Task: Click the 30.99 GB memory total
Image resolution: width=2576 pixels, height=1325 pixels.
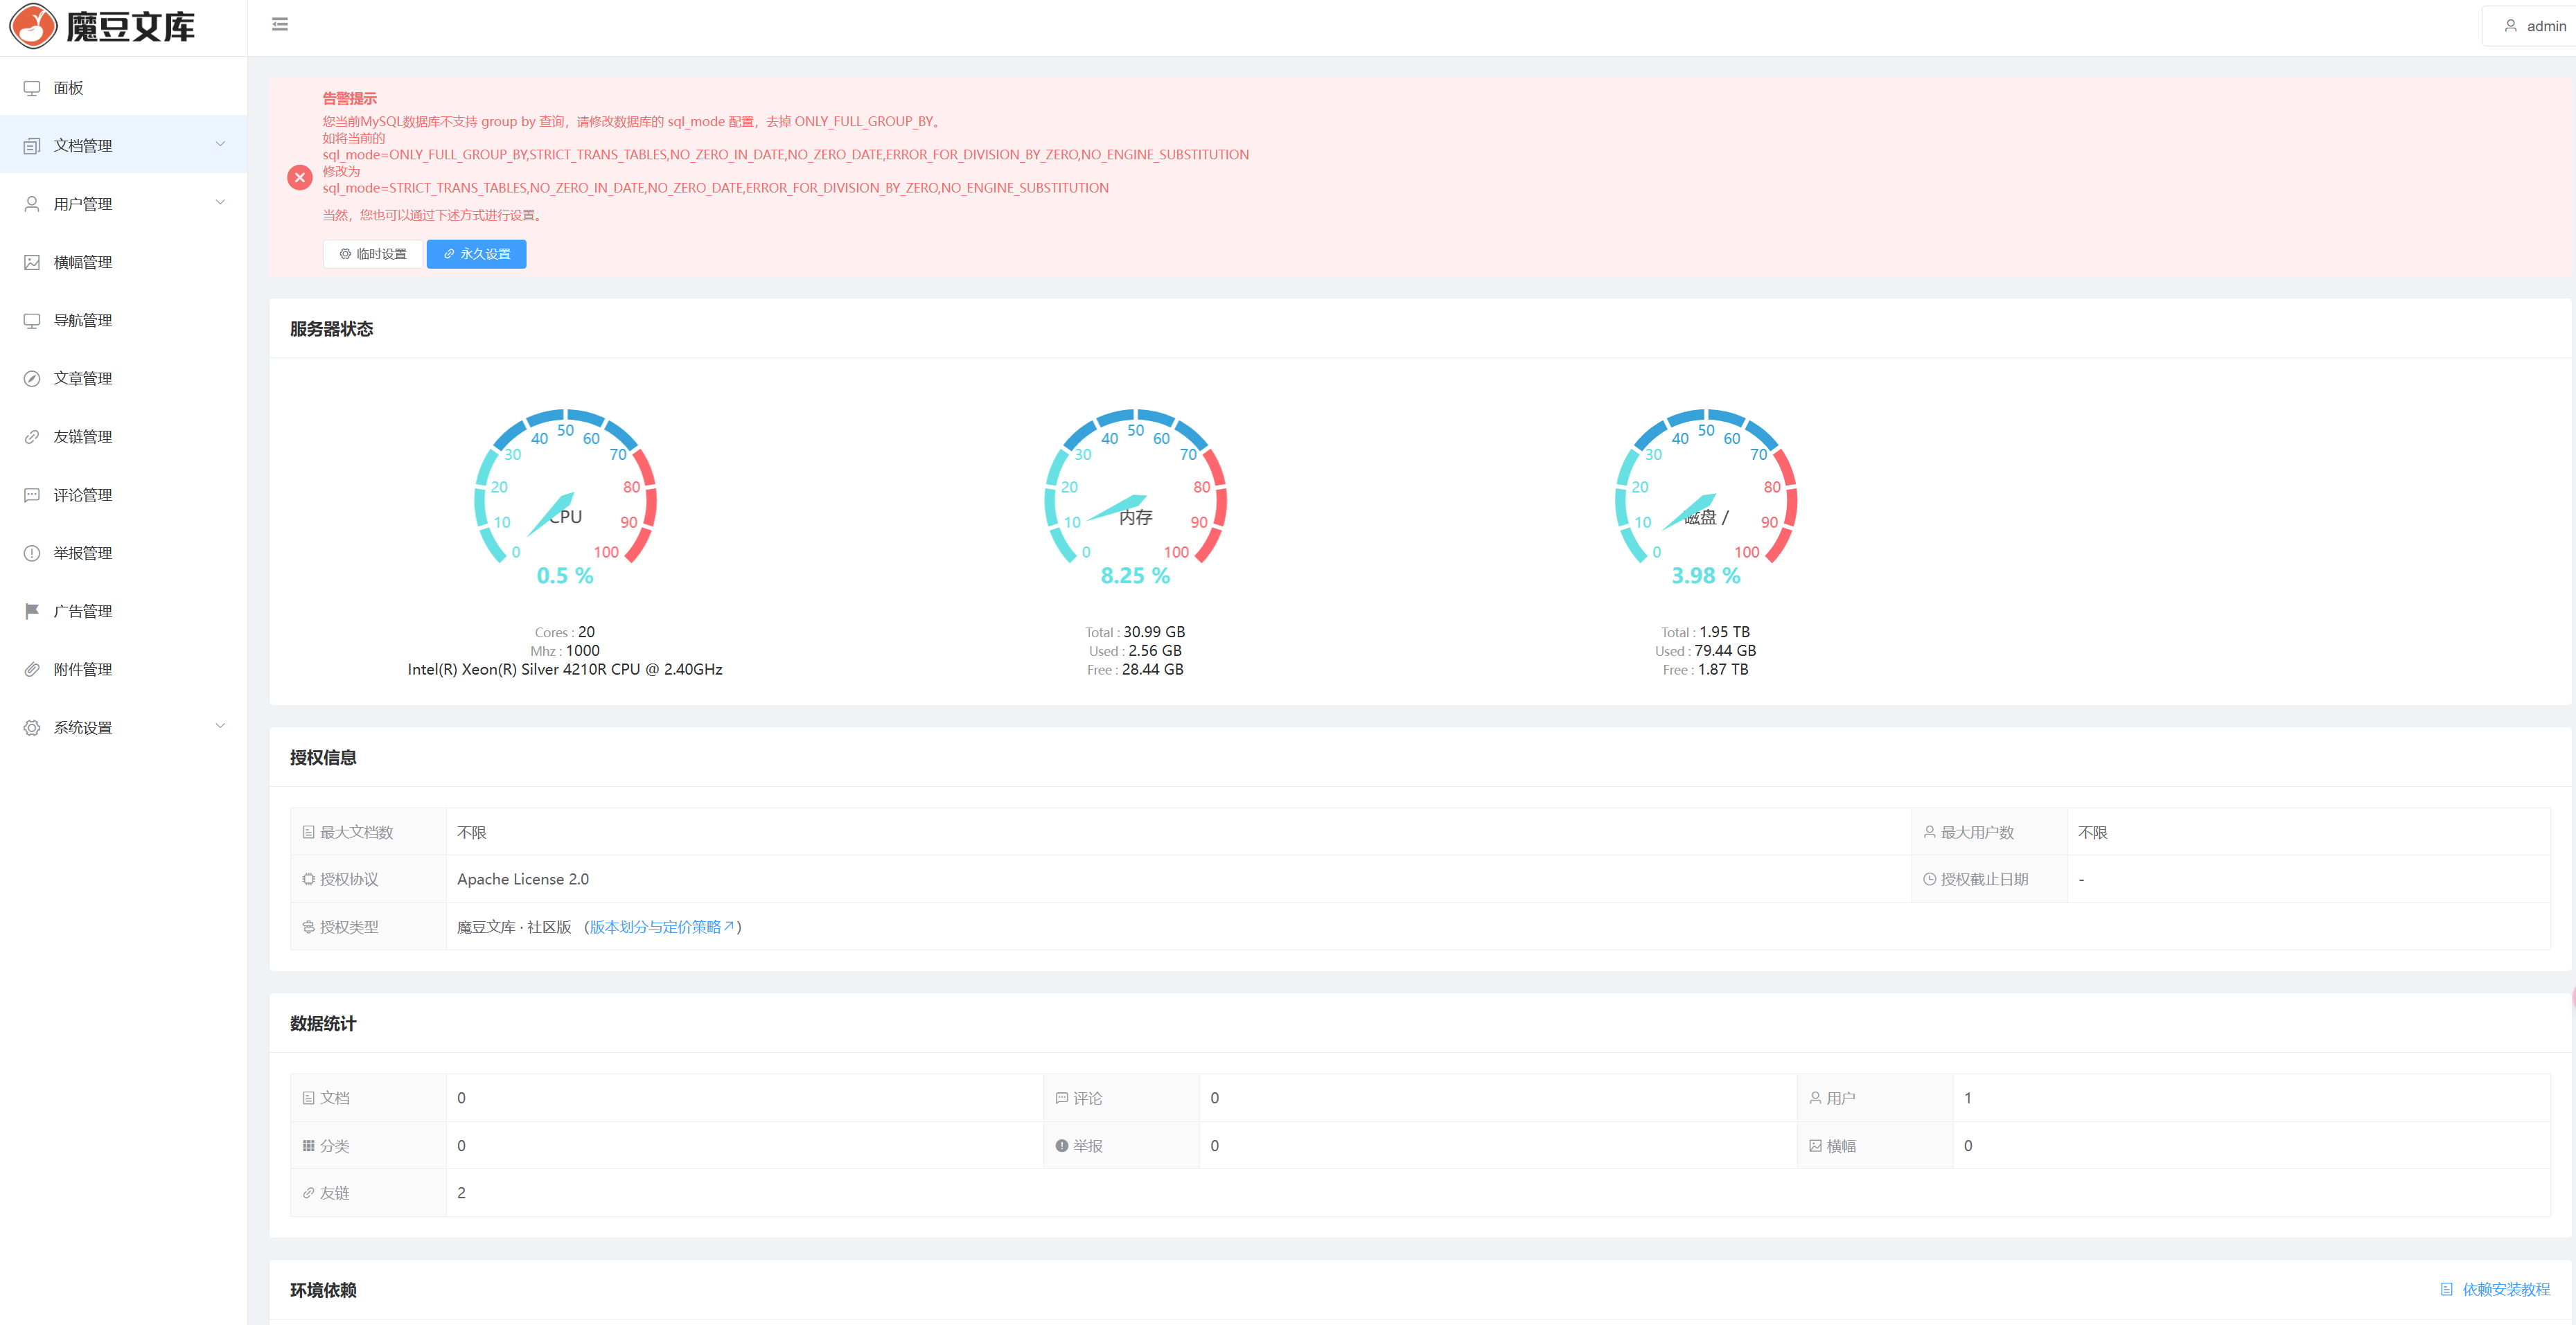Action: point(1154,632)
